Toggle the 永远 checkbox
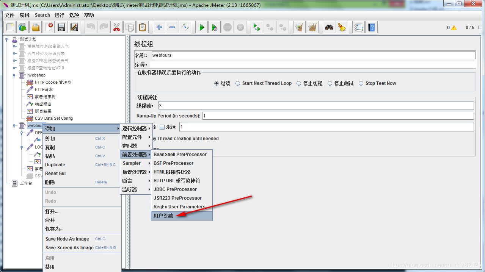This screenshot has width=485, height=272. tap(162, 127)
